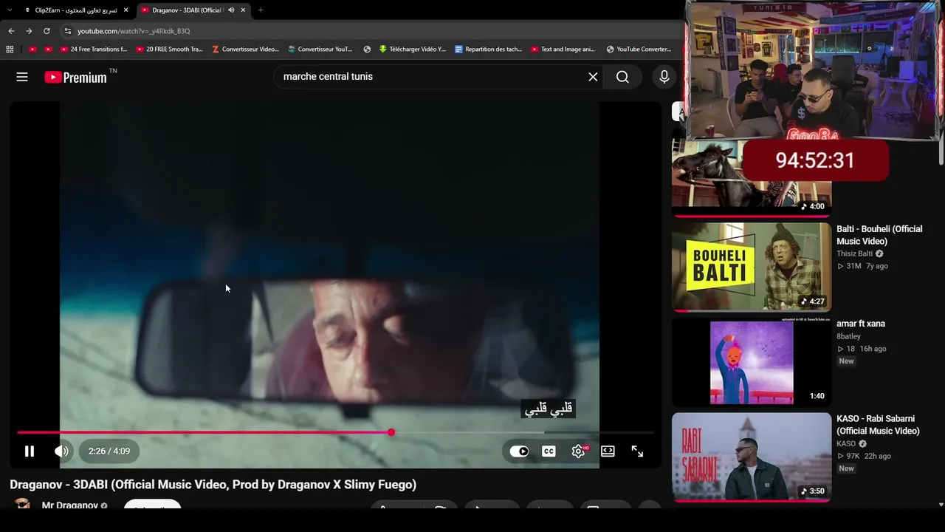The width and height of the screenshot is (945, 532).
Task: Open the 'amar ft xana' video title
Action: [861, 324]
